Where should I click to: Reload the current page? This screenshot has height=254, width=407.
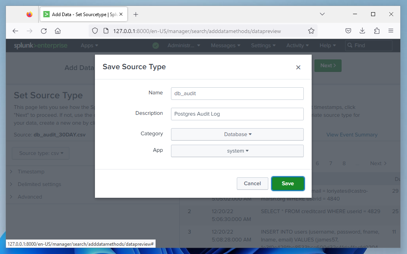(44, 31)
